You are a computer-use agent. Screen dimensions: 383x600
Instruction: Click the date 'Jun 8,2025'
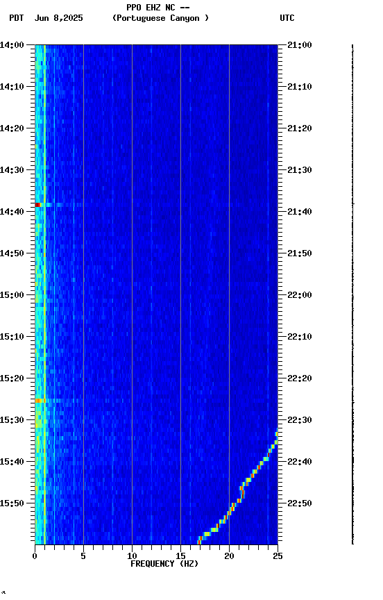pyautogui.click(x=58, y=18)
